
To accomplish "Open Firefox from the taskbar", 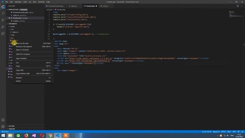I will pyautogui.click(x=26, y=135).
